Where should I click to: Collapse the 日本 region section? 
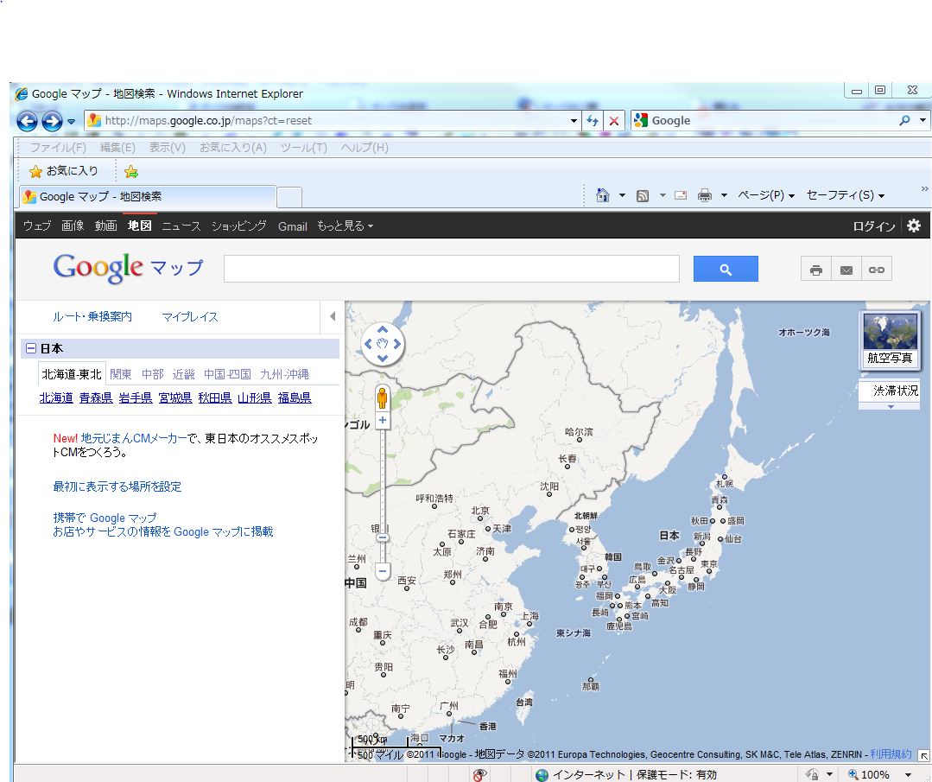[x=30, y=348]
